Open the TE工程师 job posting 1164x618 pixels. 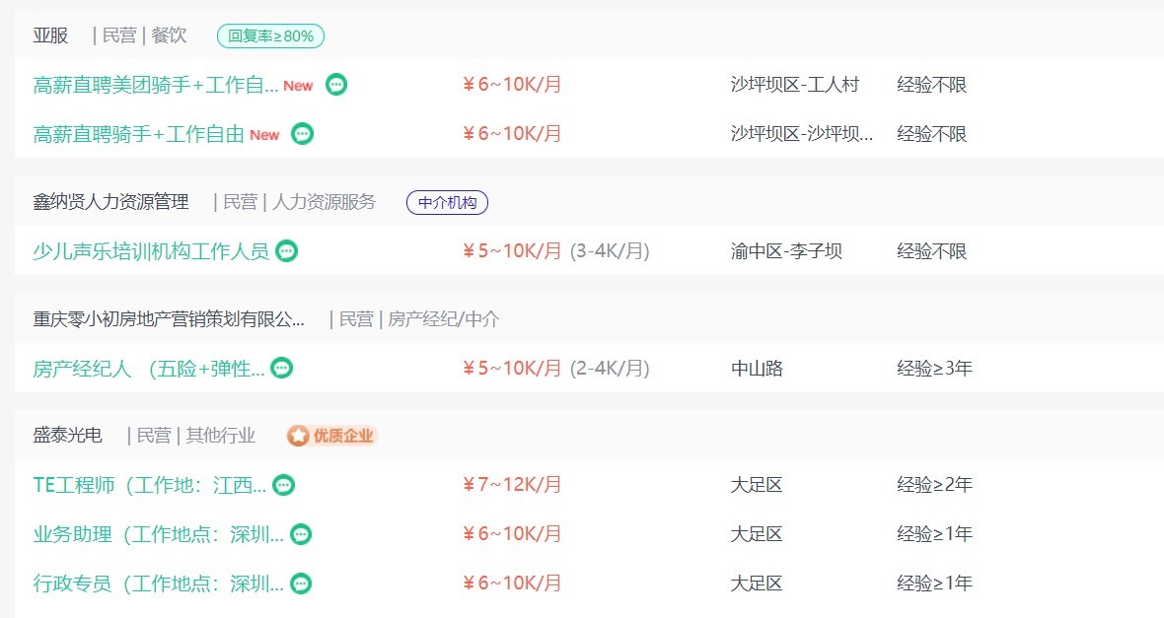point(149,485)
